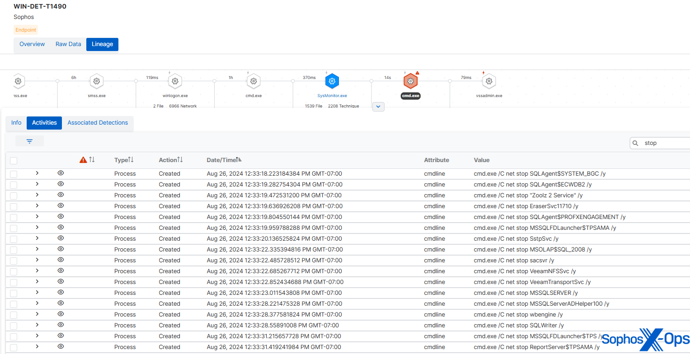Viewport: 690px width, 354px height.
Task: Select the alerted red cmd.exe node
Action: [410, 81]
